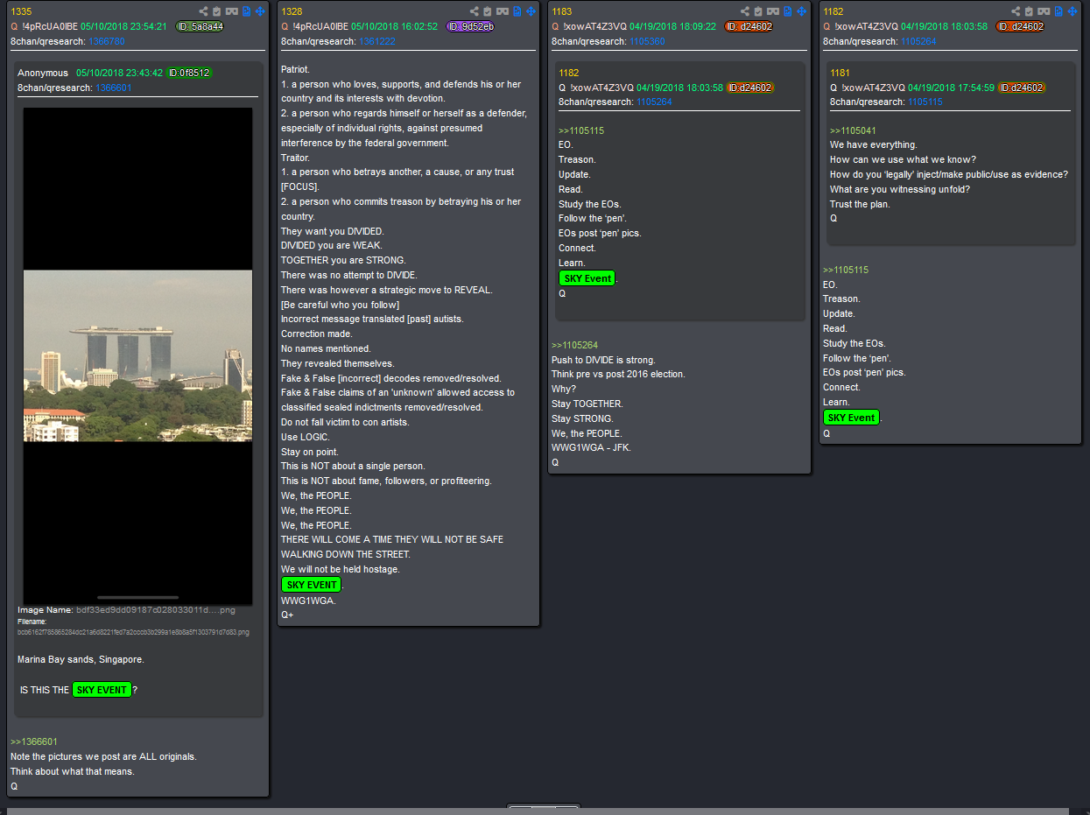Viewport: 1090px width, 815px height.
Task: Click the blue document icon on post 1182 header
Action: [1058, 11]
